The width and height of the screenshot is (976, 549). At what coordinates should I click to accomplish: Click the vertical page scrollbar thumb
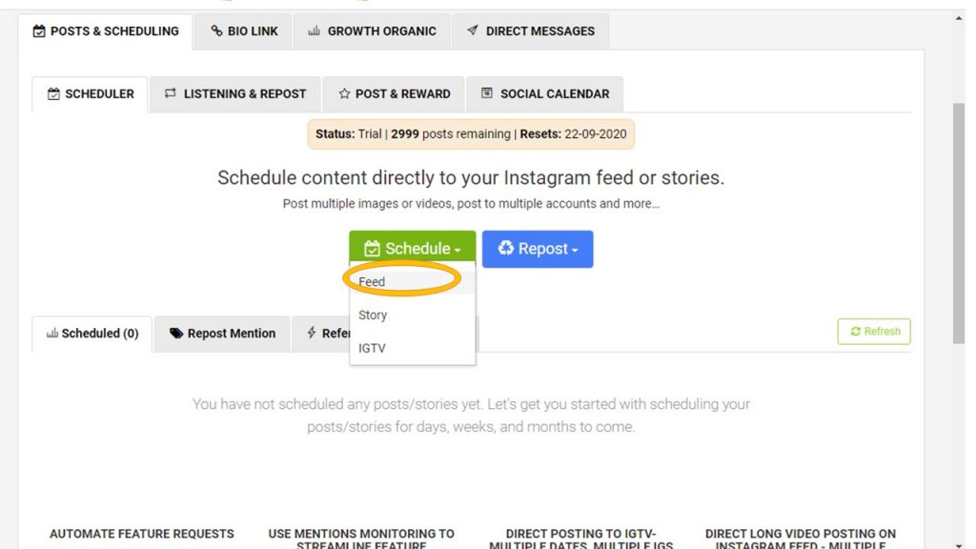(x=959, y=223)
